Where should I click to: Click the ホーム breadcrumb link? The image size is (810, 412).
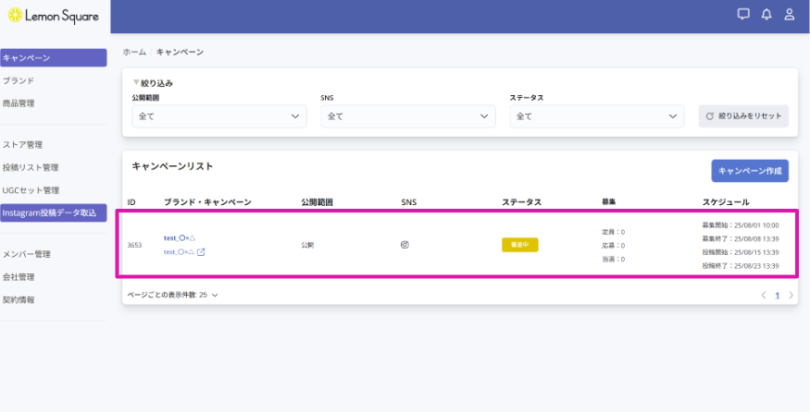pos(134,53)
